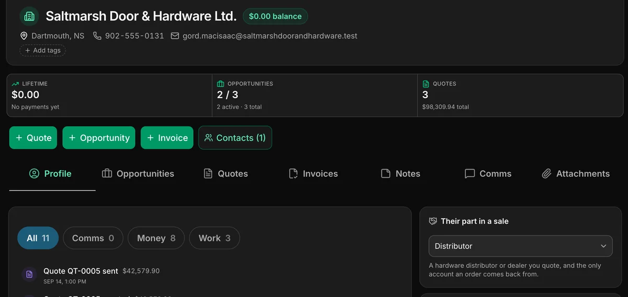Screen dimensions: 628x297
Task: Filter activity by Work 3
Action: coord(214,238)
